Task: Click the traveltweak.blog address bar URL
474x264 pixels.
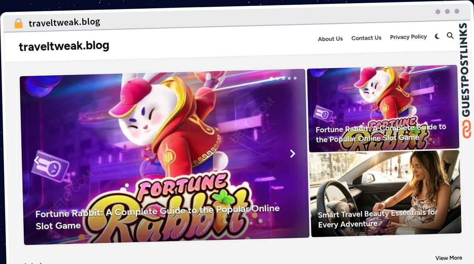Action: click(64, 22)
